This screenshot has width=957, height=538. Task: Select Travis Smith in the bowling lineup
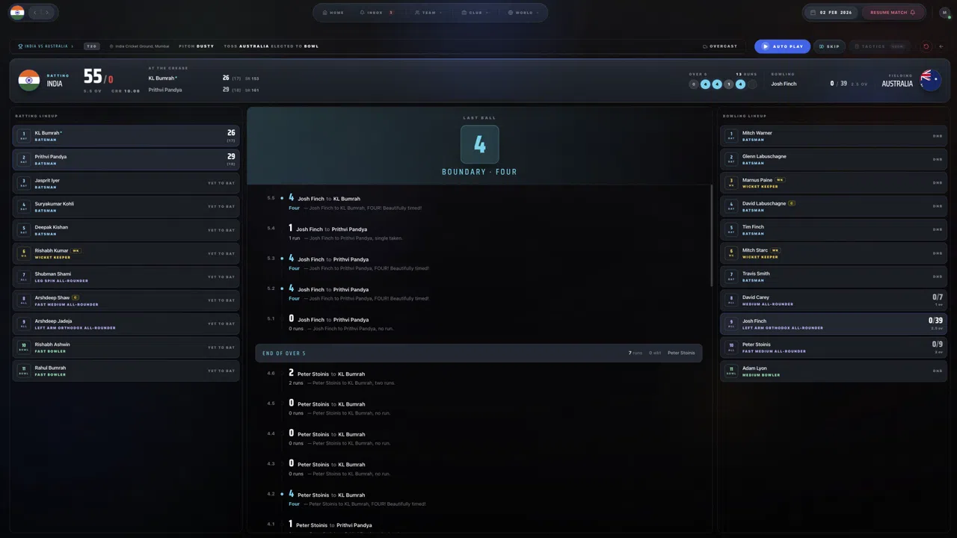(834, 276)
